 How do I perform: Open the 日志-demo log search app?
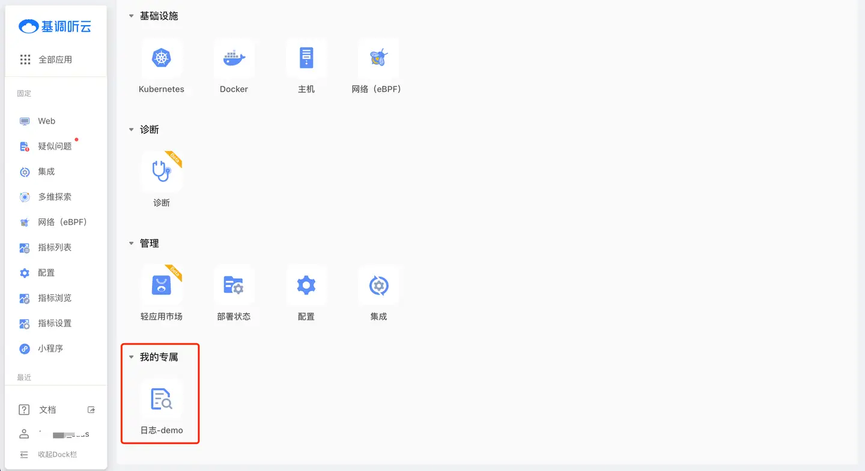point(162,400)
